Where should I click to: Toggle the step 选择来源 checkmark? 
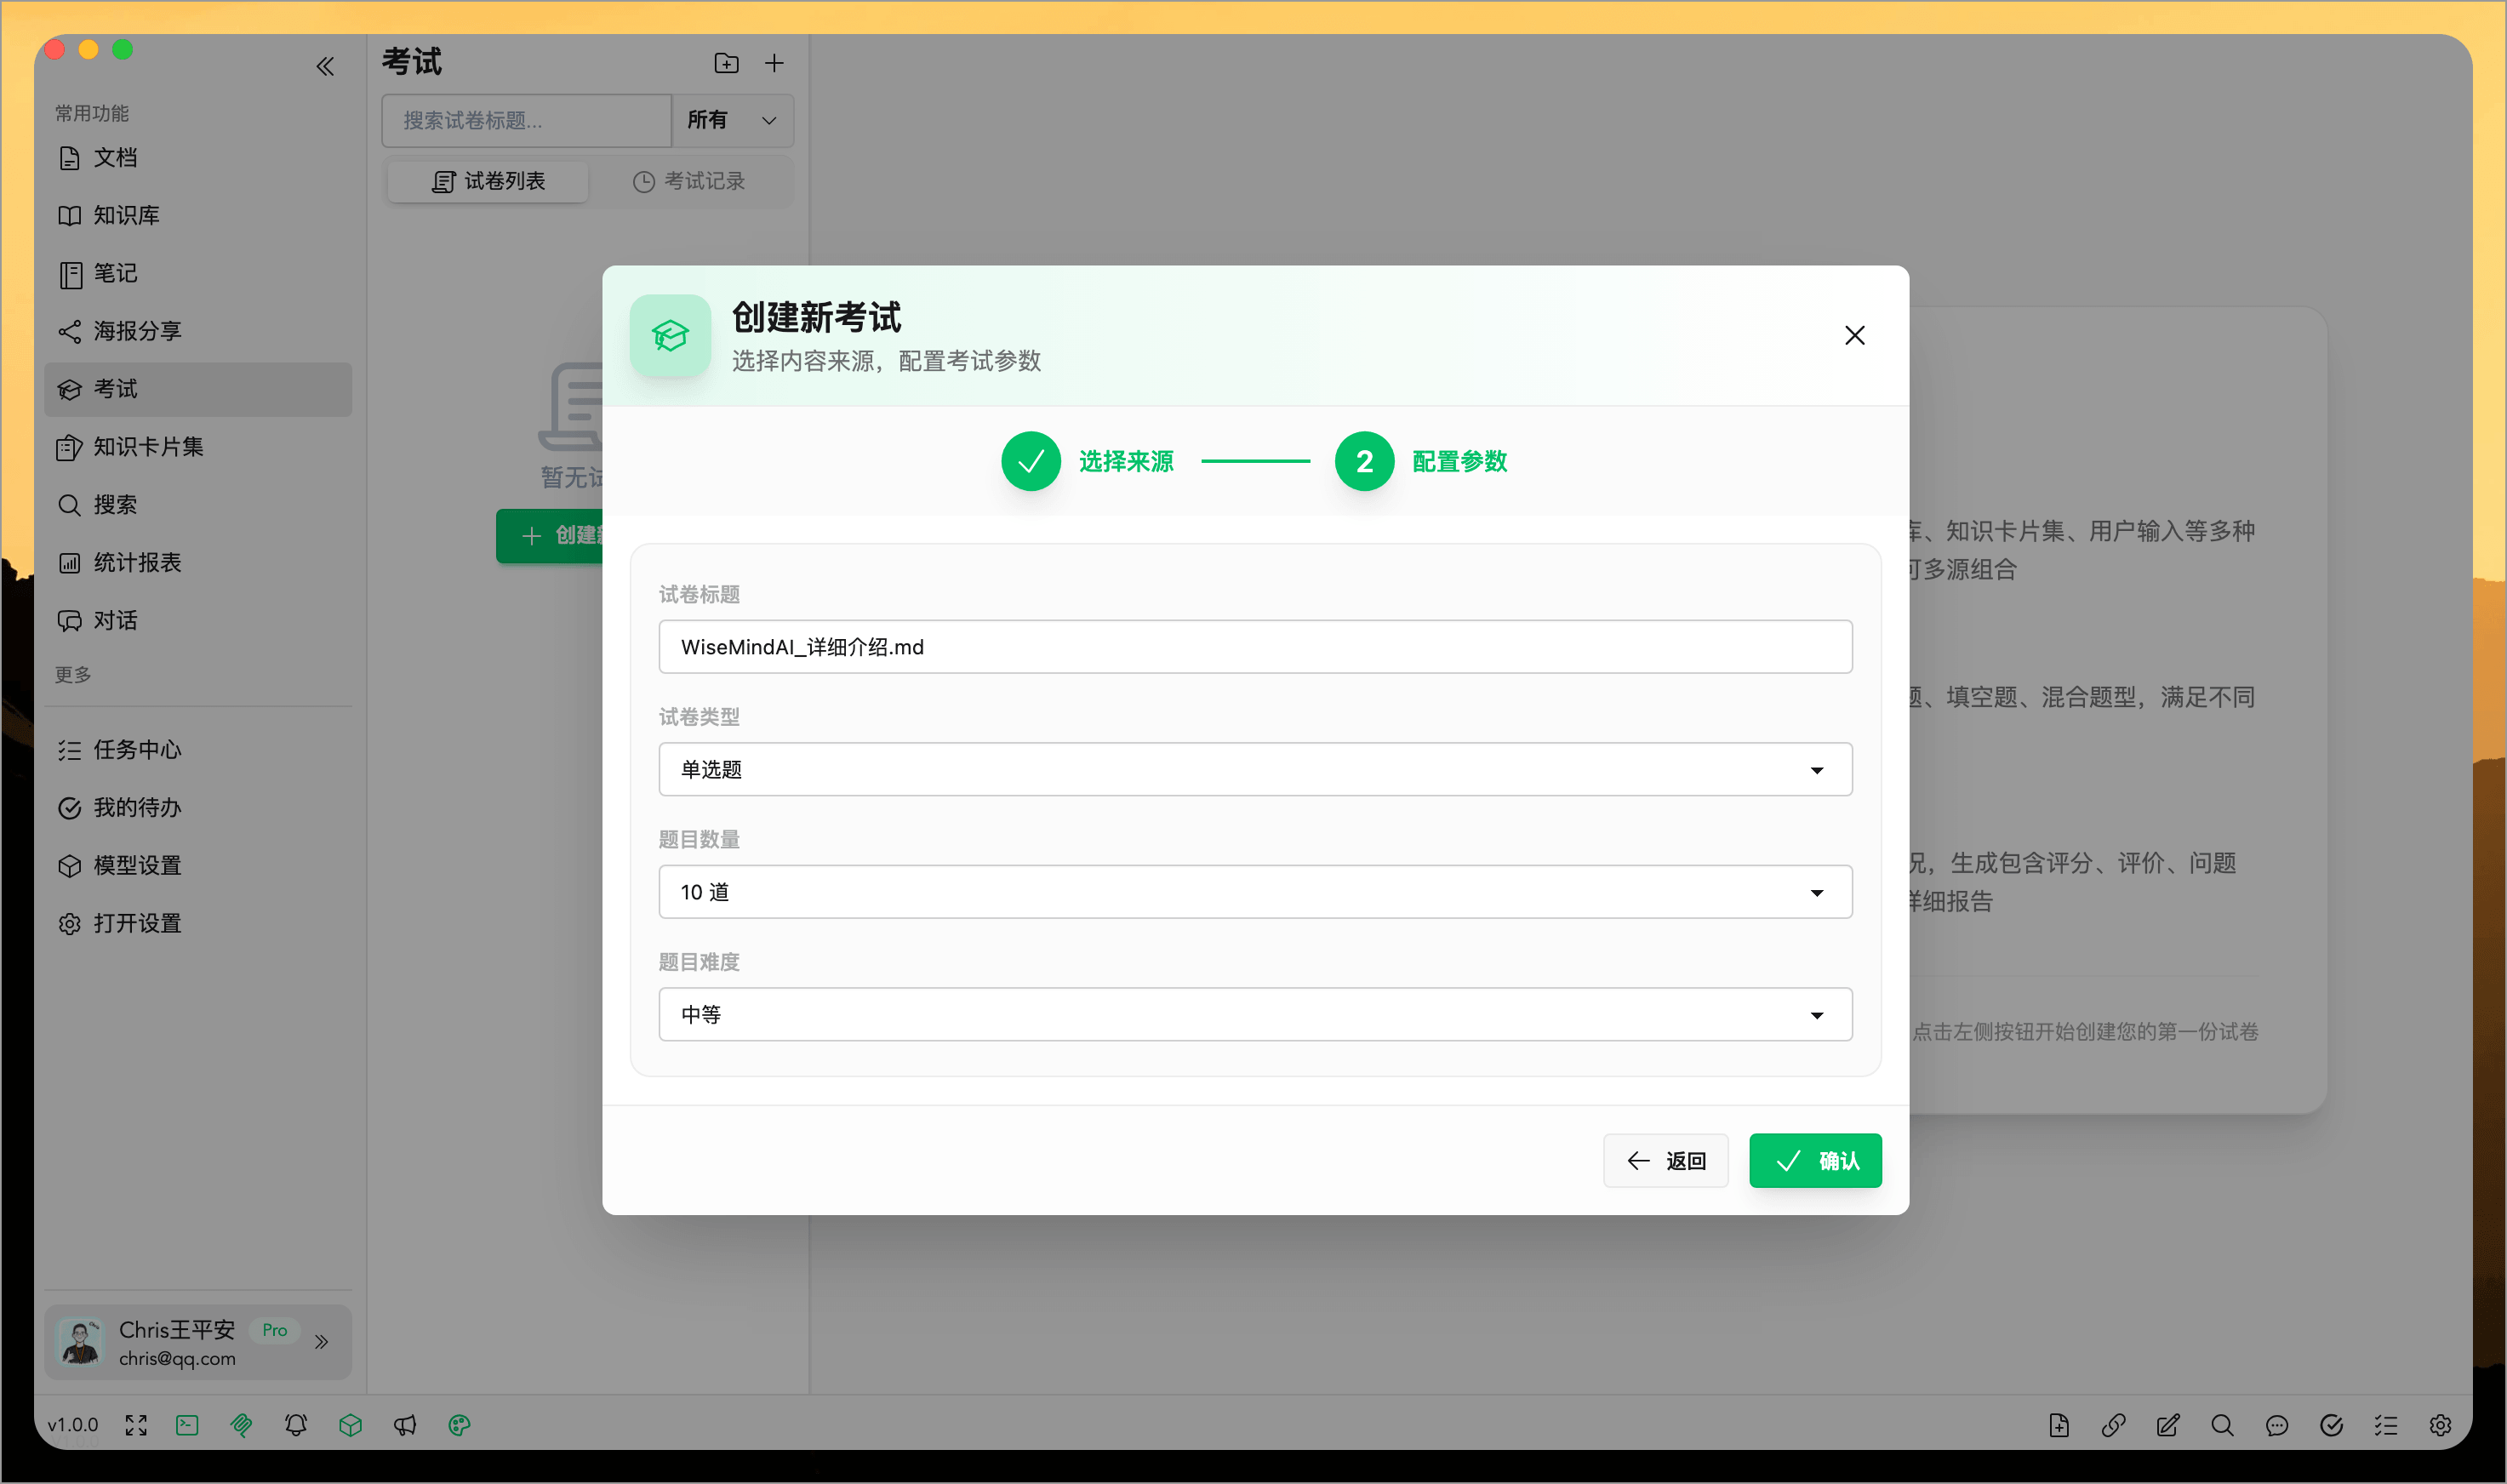[1030, 461]
